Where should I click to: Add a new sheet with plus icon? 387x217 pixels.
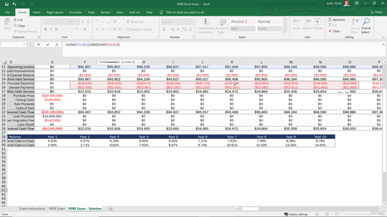coord(111,209)
